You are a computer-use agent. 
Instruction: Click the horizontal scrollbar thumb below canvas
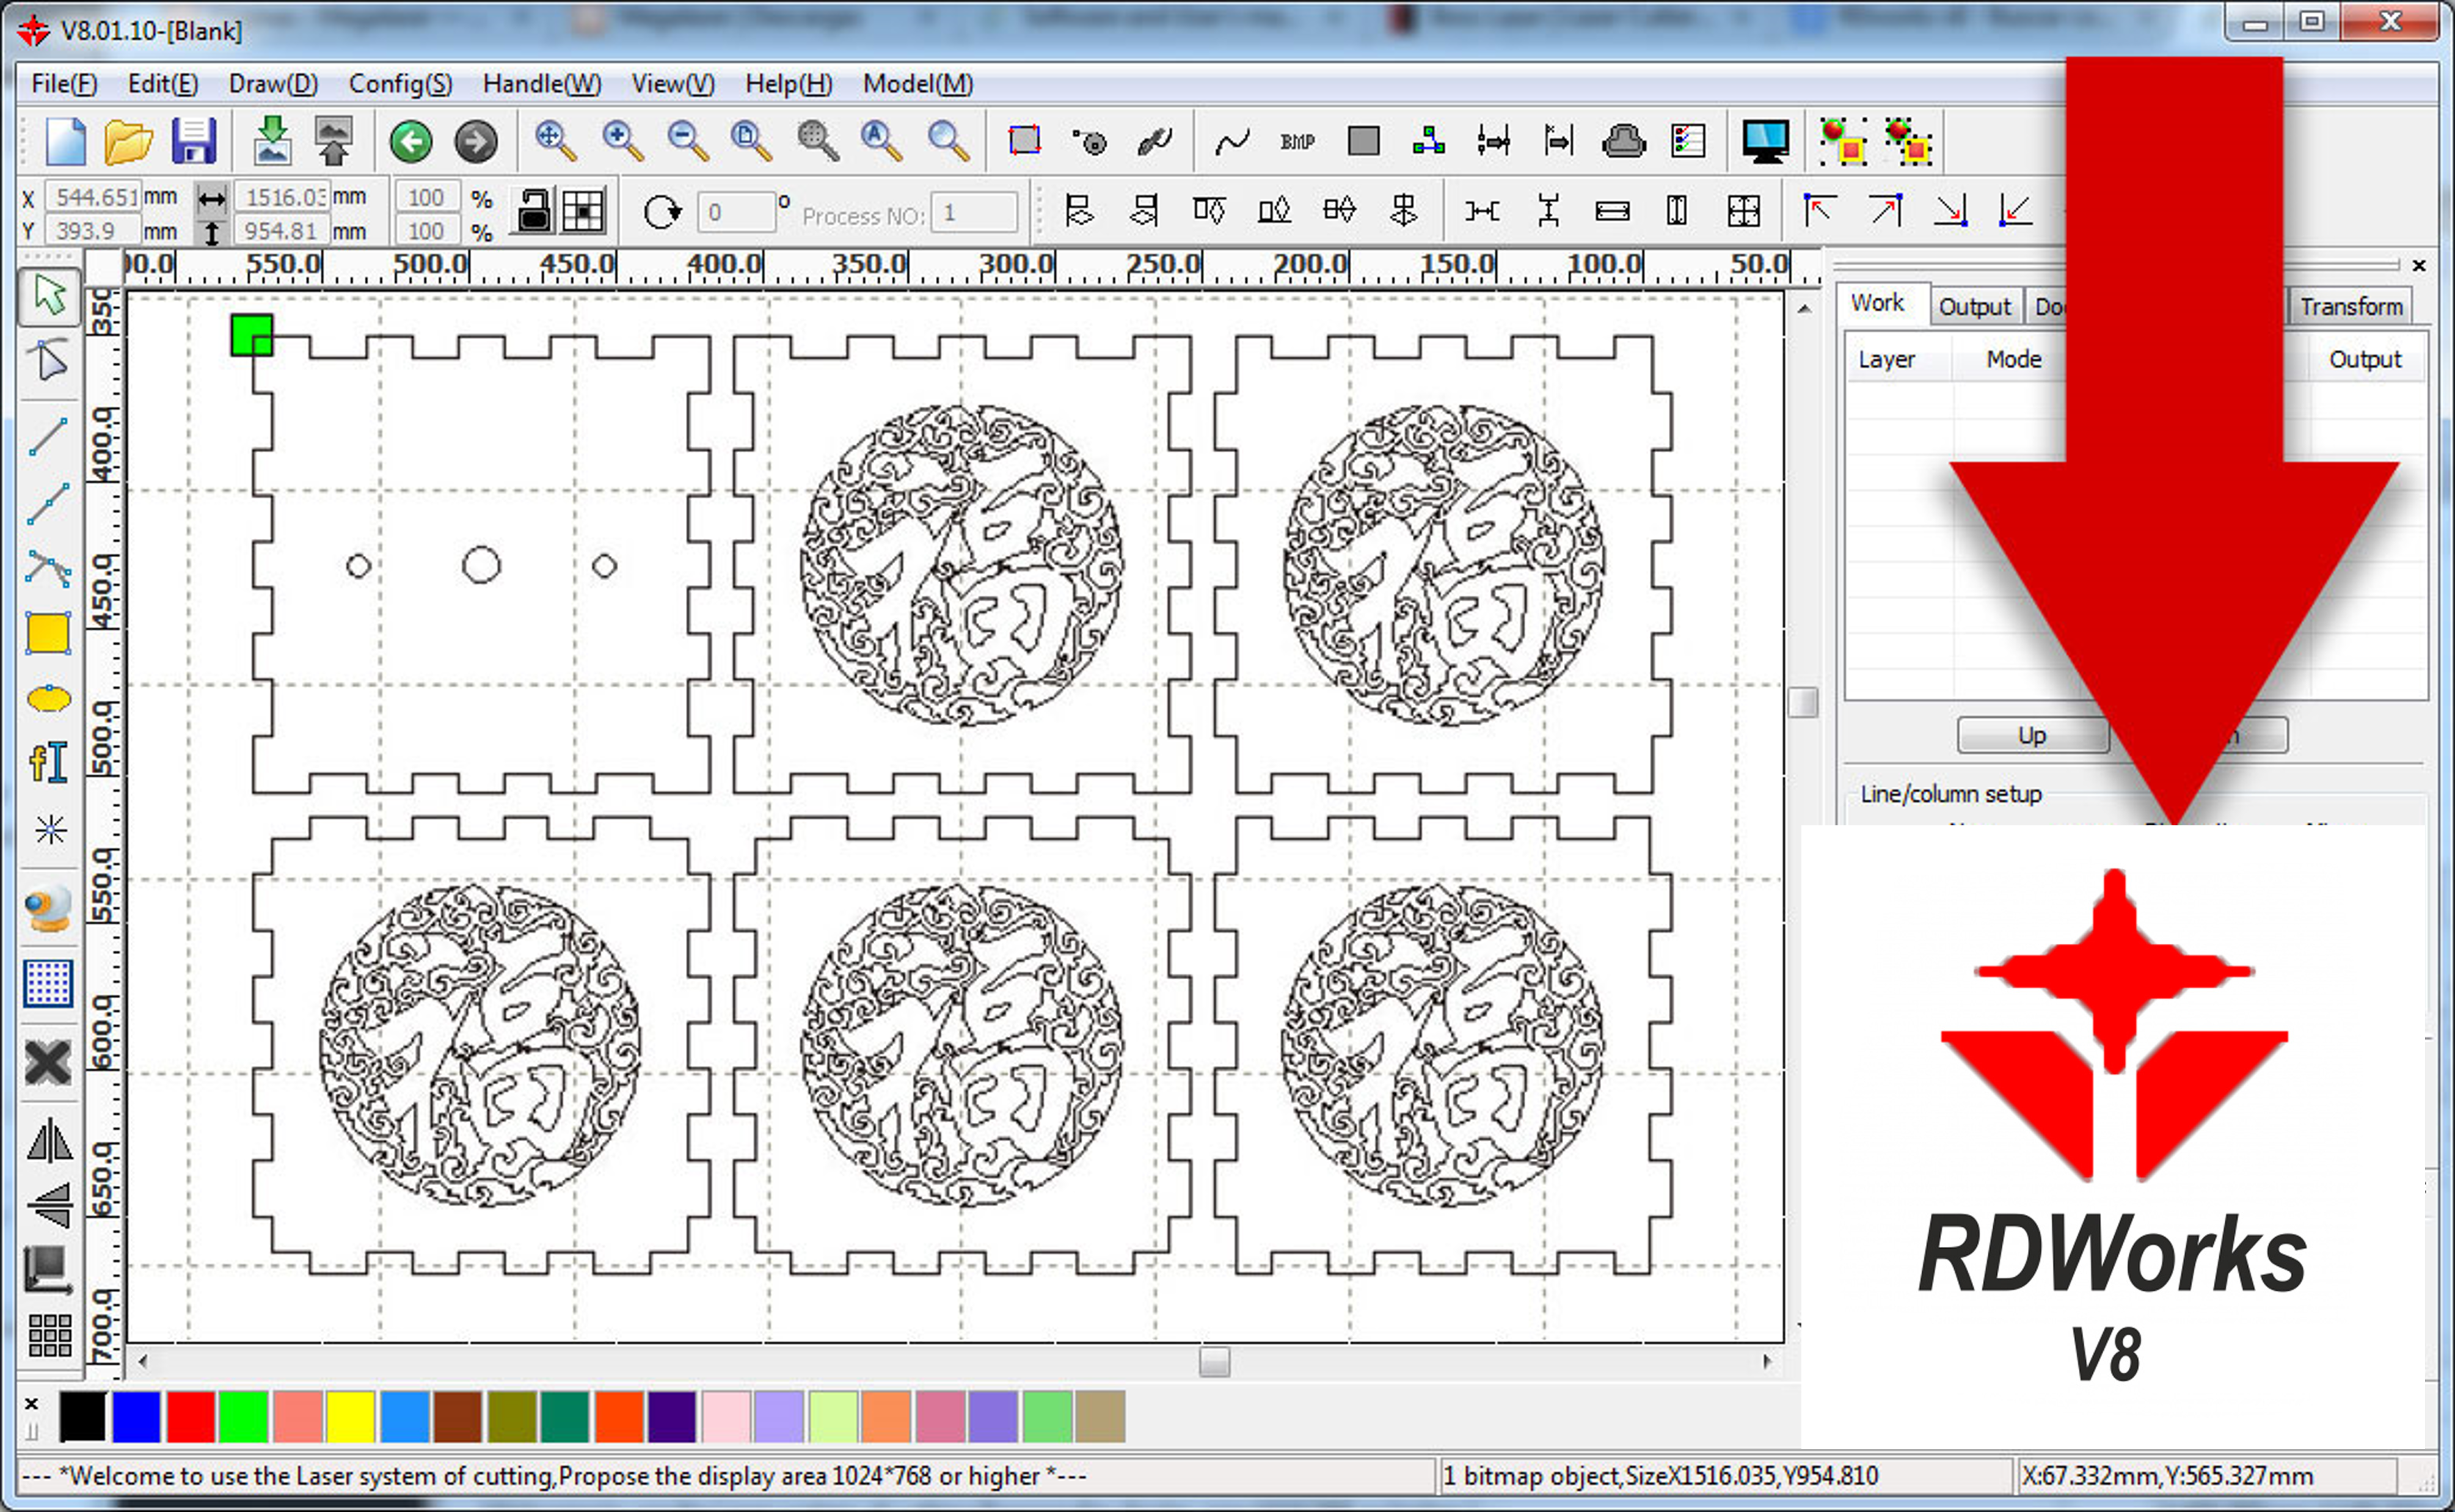(1214, 1361)
